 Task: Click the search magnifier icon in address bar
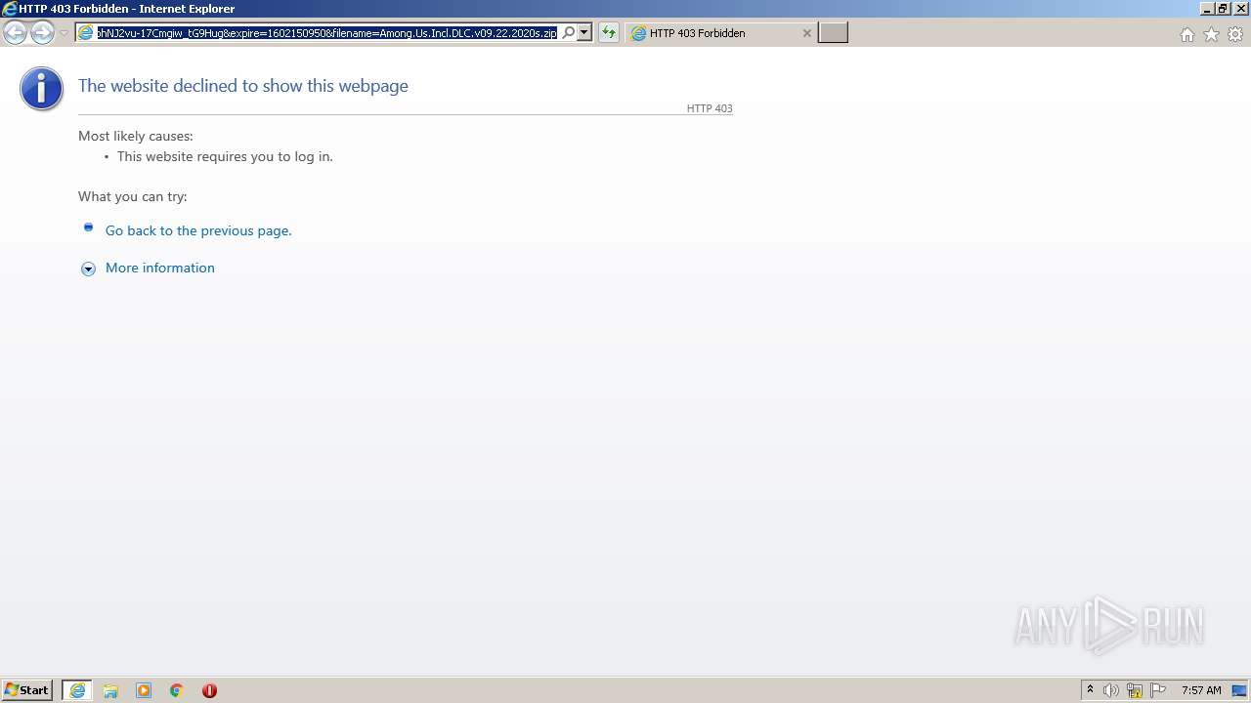[x=569, y=32]
